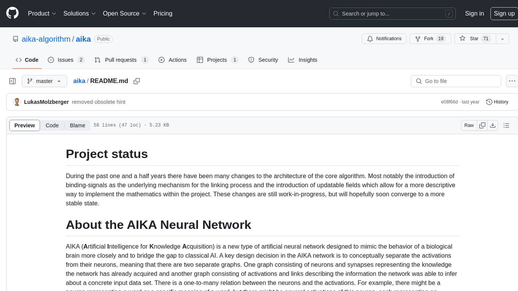Open the more file actions menu
Image resolution: width=518 pixels, height=291 pixels.
512,81
